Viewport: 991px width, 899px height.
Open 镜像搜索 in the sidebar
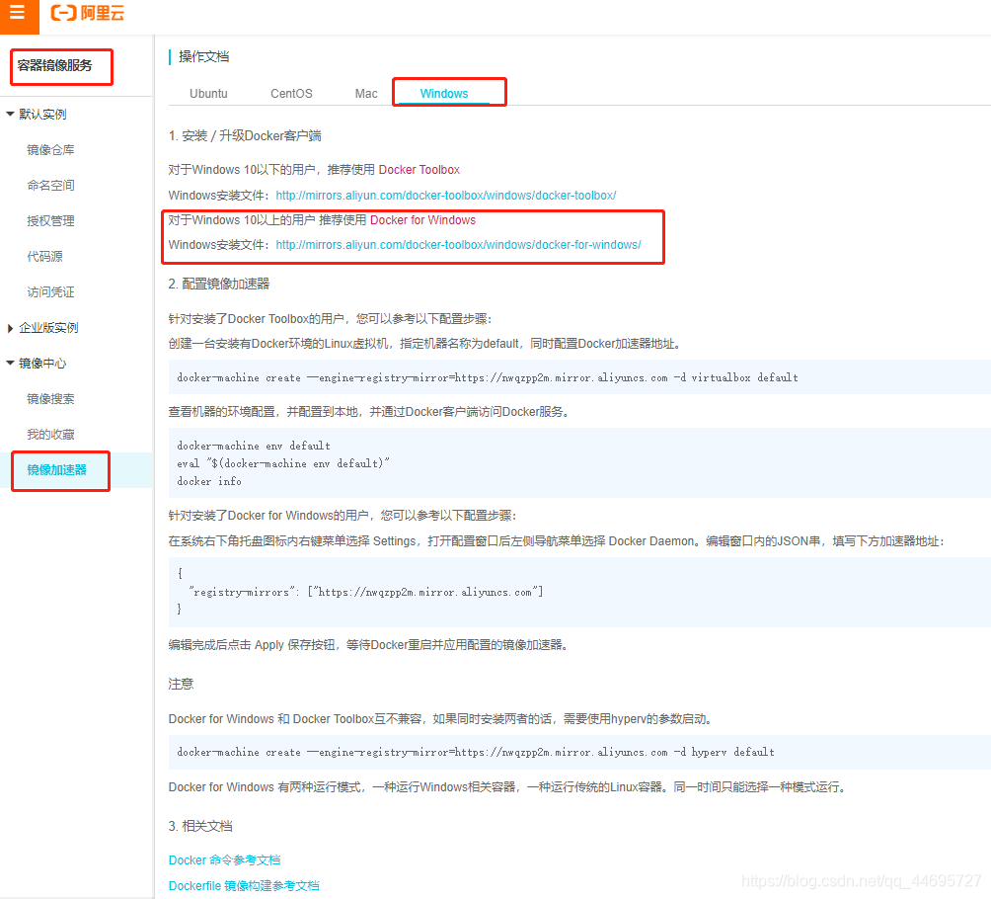click(x=50, y=398)
